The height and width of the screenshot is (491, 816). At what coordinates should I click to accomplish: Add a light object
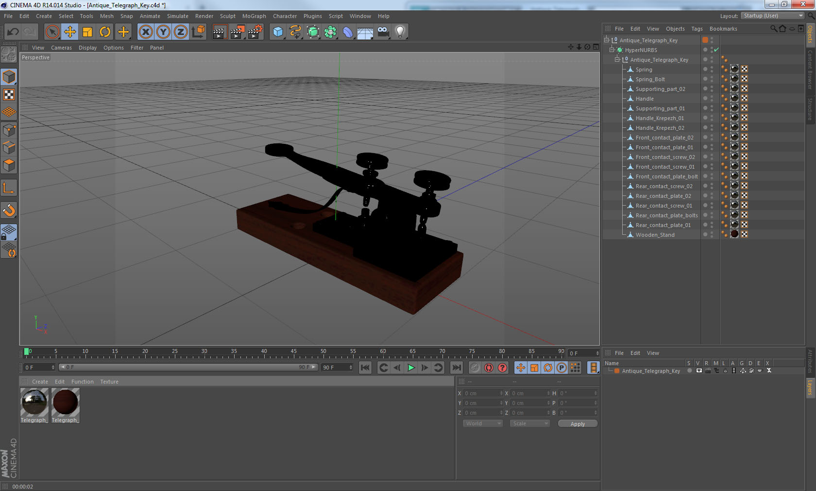tap(400, 32)
